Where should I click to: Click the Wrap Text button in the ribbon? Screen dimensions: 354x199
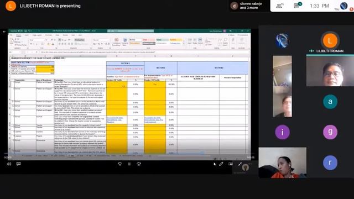(x=80, y=40)
